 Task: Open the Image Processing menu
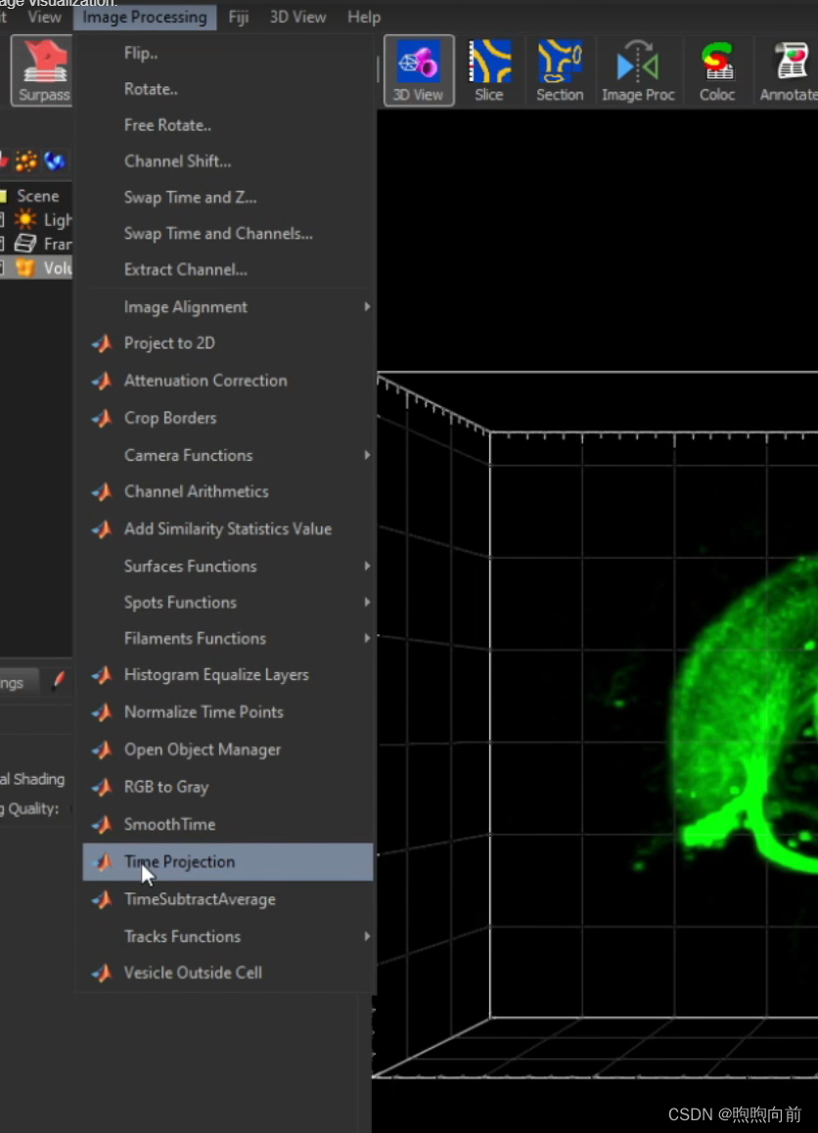click(145, 17)
